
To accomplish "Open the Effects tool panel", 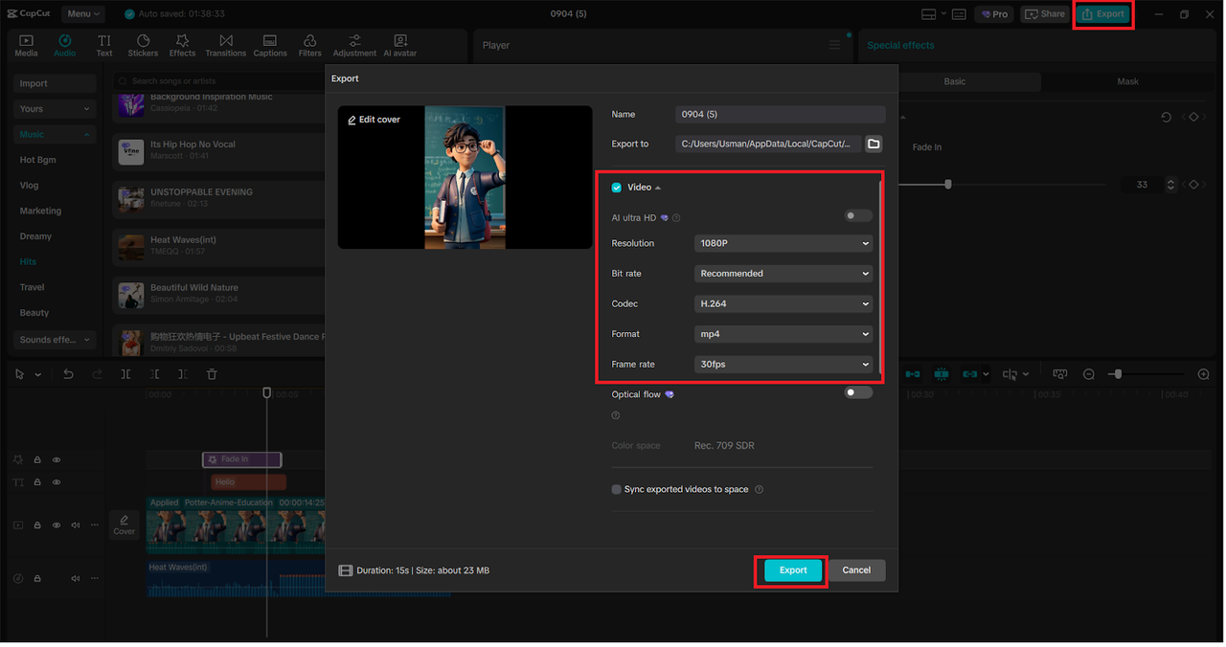I will (x=182, y=45).
